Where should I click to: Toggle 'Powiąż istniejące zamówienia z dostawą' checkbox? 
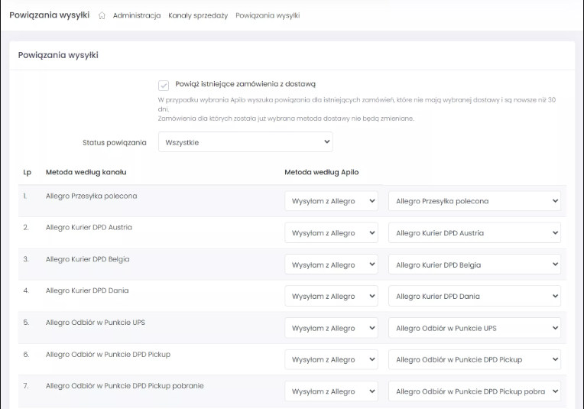click(x=164, y=85)
